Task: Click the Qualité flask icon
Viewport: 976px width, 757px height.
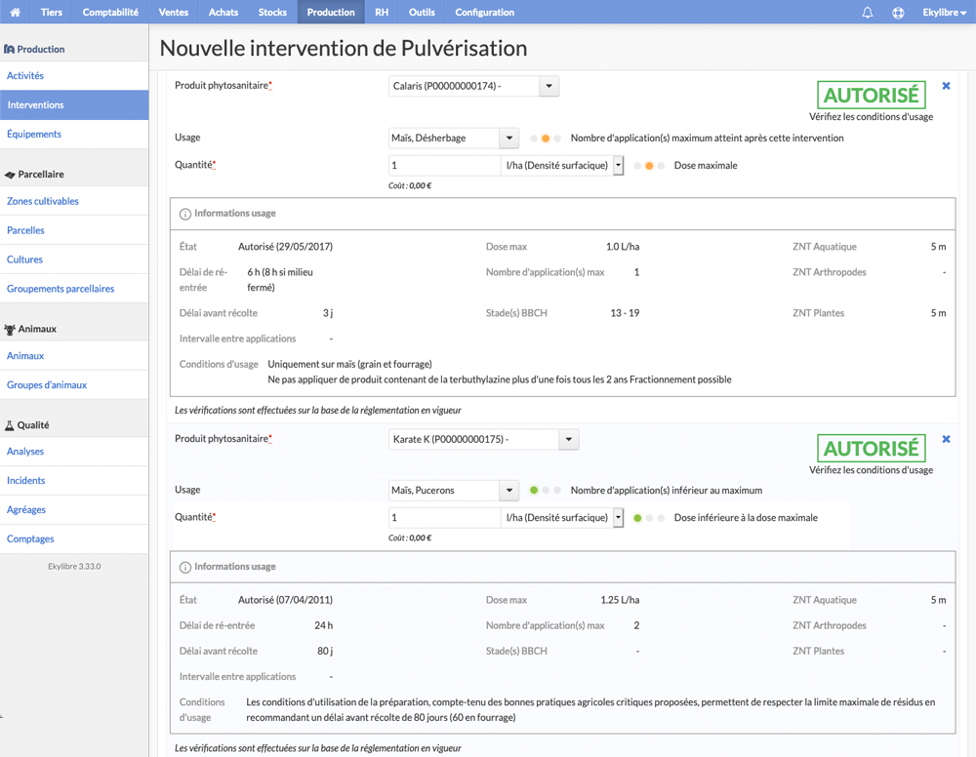Action: click(x=10, y=425)
